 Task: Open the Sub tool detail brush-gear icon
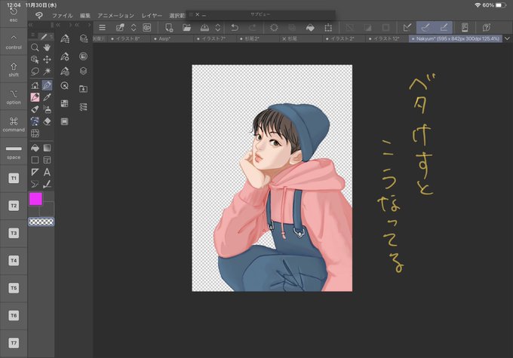point(65,57)
